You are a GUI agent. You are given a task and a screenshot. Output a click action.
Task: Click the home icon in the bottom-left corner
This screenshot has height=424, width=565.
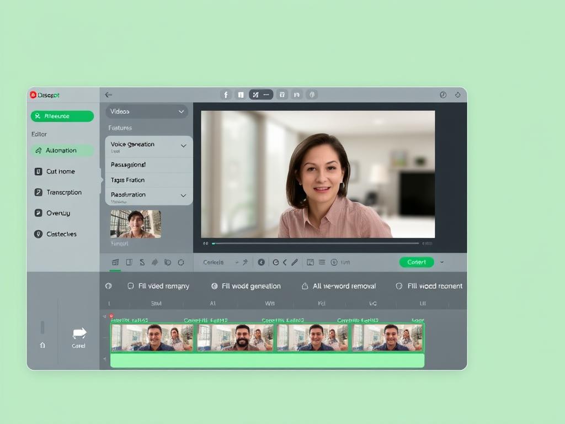click(x=42, y=345)
